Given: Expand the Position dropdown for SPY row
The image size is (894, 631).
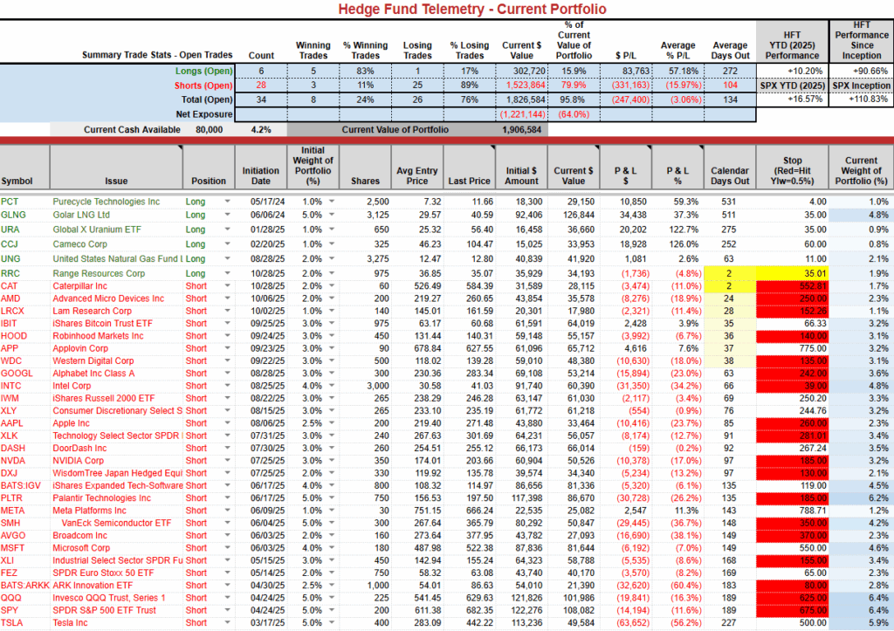Looking at the screenshot, I should pos(229,610).
